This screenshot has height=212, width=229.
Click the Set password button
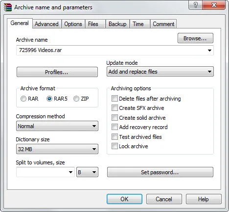click(x=160, y=172)
